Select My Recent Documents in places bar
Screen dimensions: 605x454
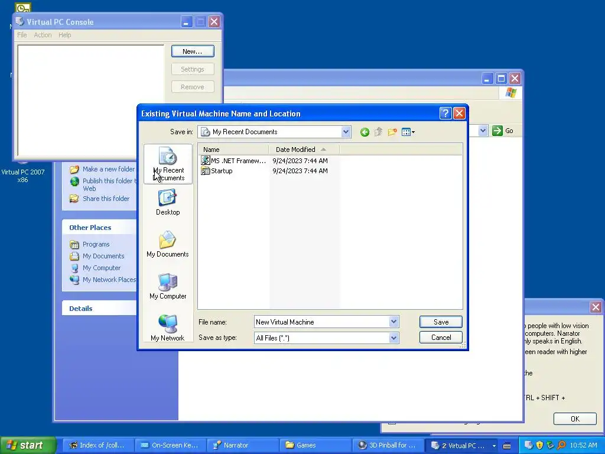tap(168, 164)
